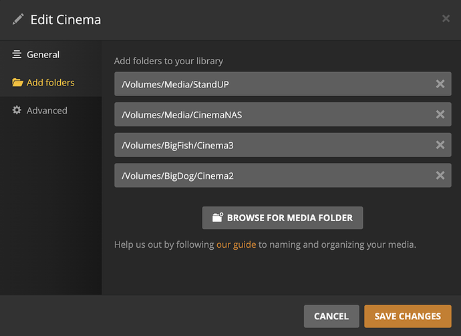Click the open folder icon beside Add folders

pos(17,83)
